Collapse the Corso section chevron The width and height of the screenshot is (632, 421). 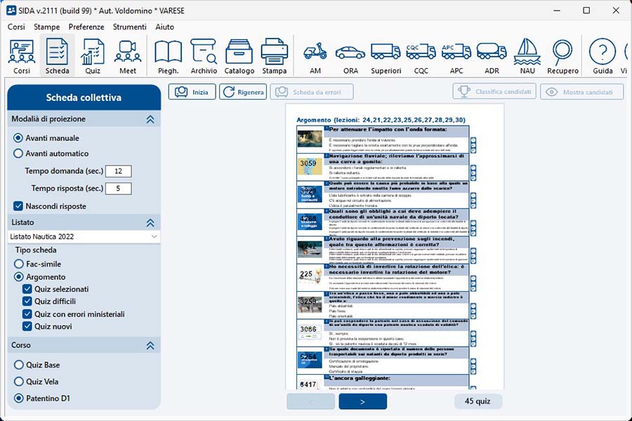[150, 346]
